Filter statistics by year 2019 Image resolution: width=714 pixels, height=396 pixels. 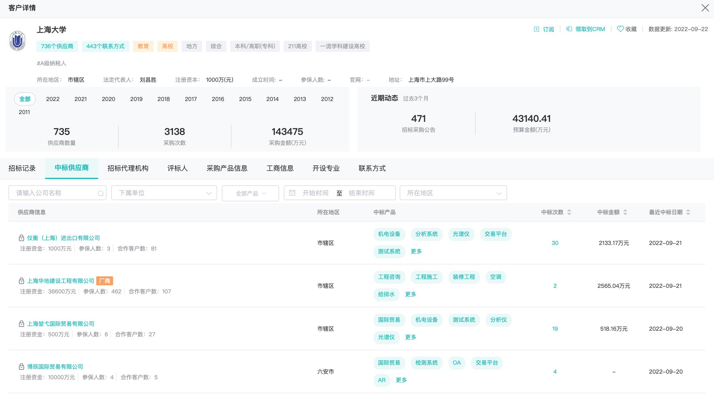(x=136, y=99)
